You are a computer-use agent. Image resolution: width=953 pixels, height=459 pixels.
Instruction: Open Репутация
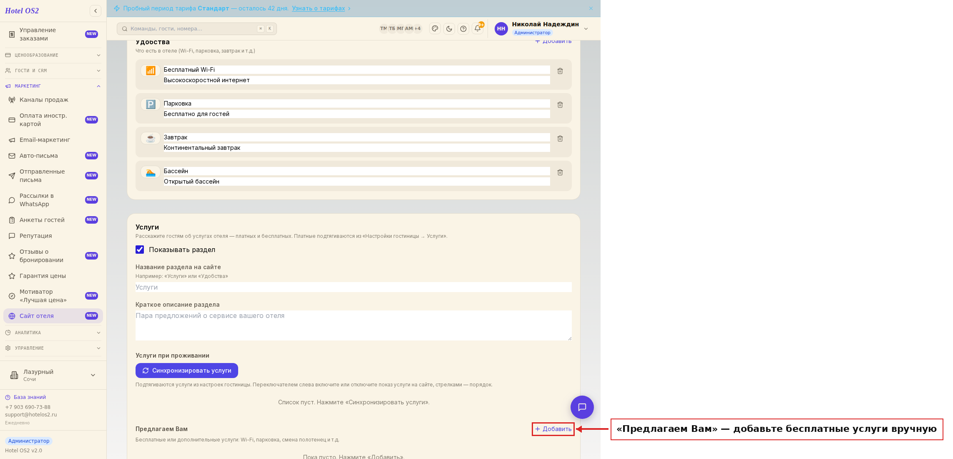53,236
